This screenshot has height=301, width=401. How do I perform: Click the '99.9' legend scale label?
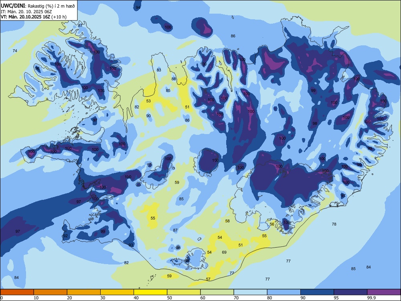pyautogui.click(x=371, y=298)
